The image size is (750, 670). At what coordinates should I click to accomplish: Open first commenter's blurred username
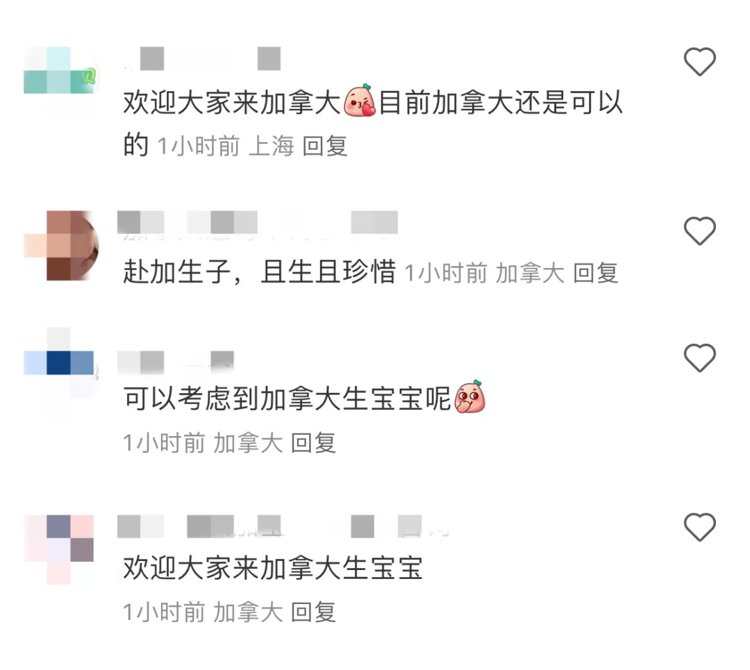pyautogui.click(x=202, y=59)
